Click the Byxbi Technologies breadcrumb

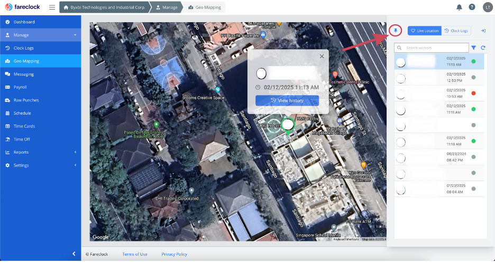click(105, 7)
